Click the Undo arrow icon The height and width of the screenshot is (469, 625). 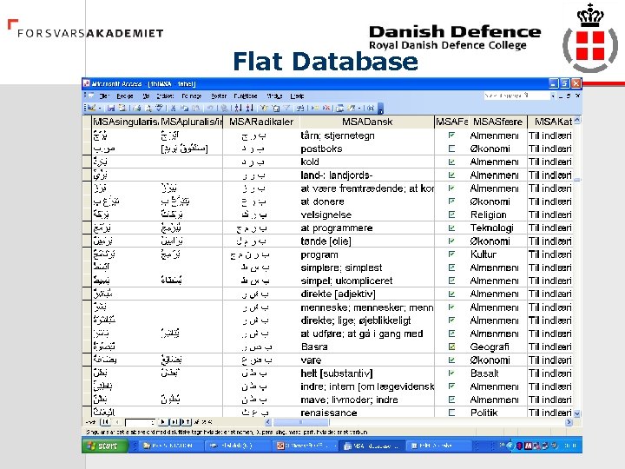[210, 108]
